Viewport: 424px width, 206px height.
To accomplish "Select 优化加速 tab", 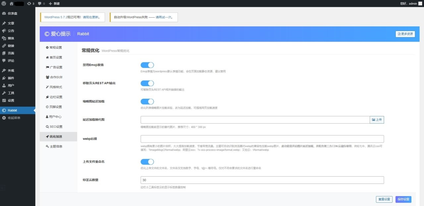I will point(58,137).
